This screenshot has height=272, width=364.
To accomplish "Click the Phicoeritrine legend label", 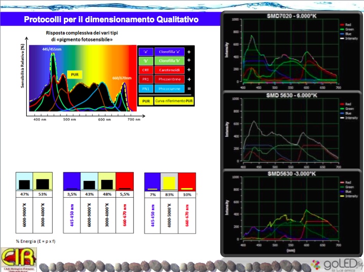I will (x=170, y=79).
